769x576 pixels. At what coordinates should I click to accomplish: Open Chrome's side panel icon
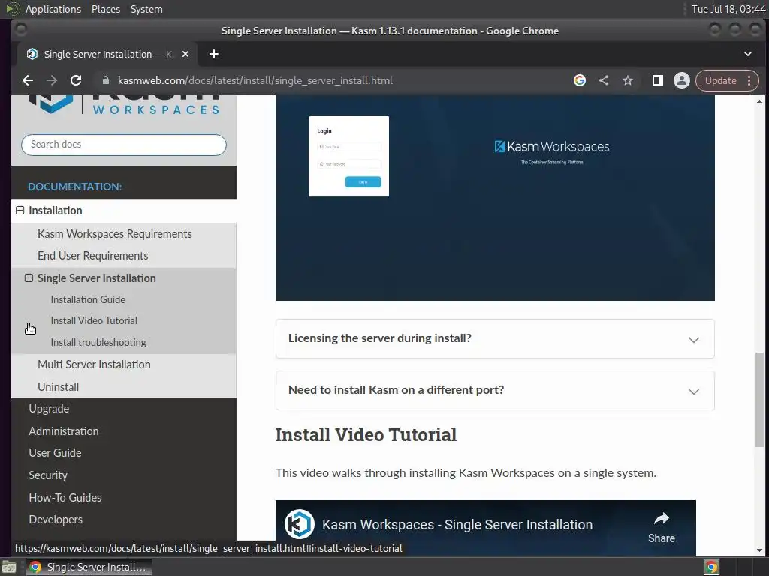pos(658,80)
